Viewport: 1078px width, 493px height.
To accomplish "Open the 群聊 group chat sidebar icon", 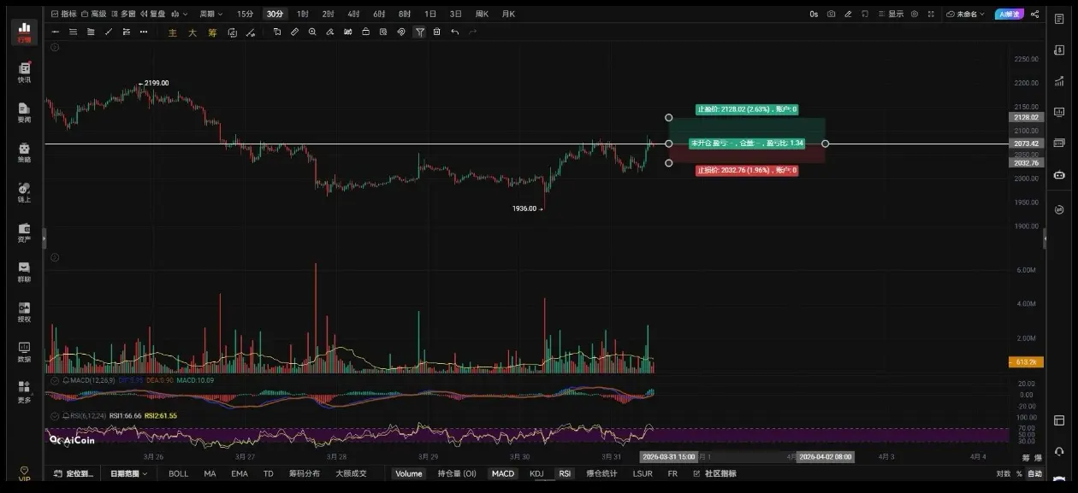I will (24, 273).
